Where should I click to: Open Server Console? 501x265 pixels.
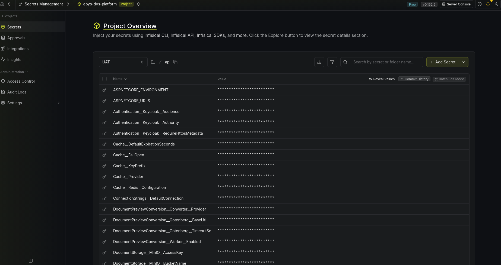point(456,4)
